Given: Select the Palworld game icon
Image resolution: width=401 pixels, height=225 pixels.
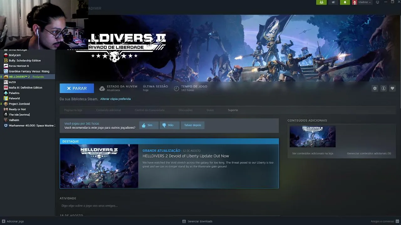Looking at the screenshot, I should point(6,98).
